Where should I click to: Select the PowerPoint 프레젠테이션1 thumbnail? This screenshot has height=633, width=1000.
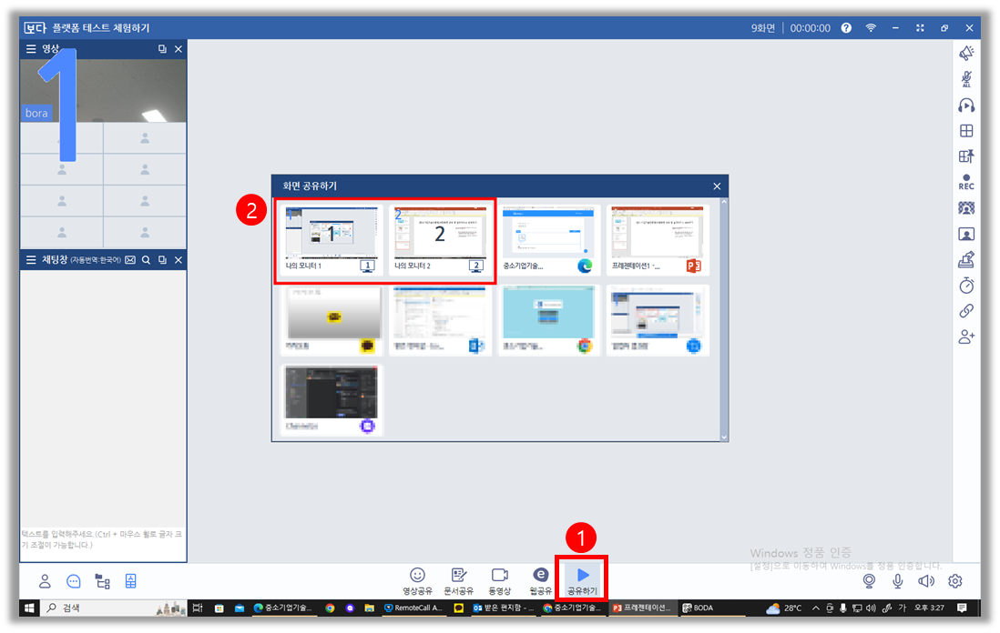pyautogui.click(x=658, y=240)
